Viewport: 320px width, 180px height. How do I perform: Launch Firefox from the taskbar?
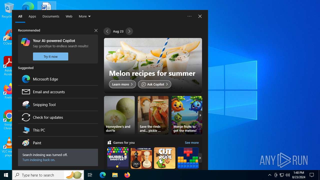click(x=127, y=175)
